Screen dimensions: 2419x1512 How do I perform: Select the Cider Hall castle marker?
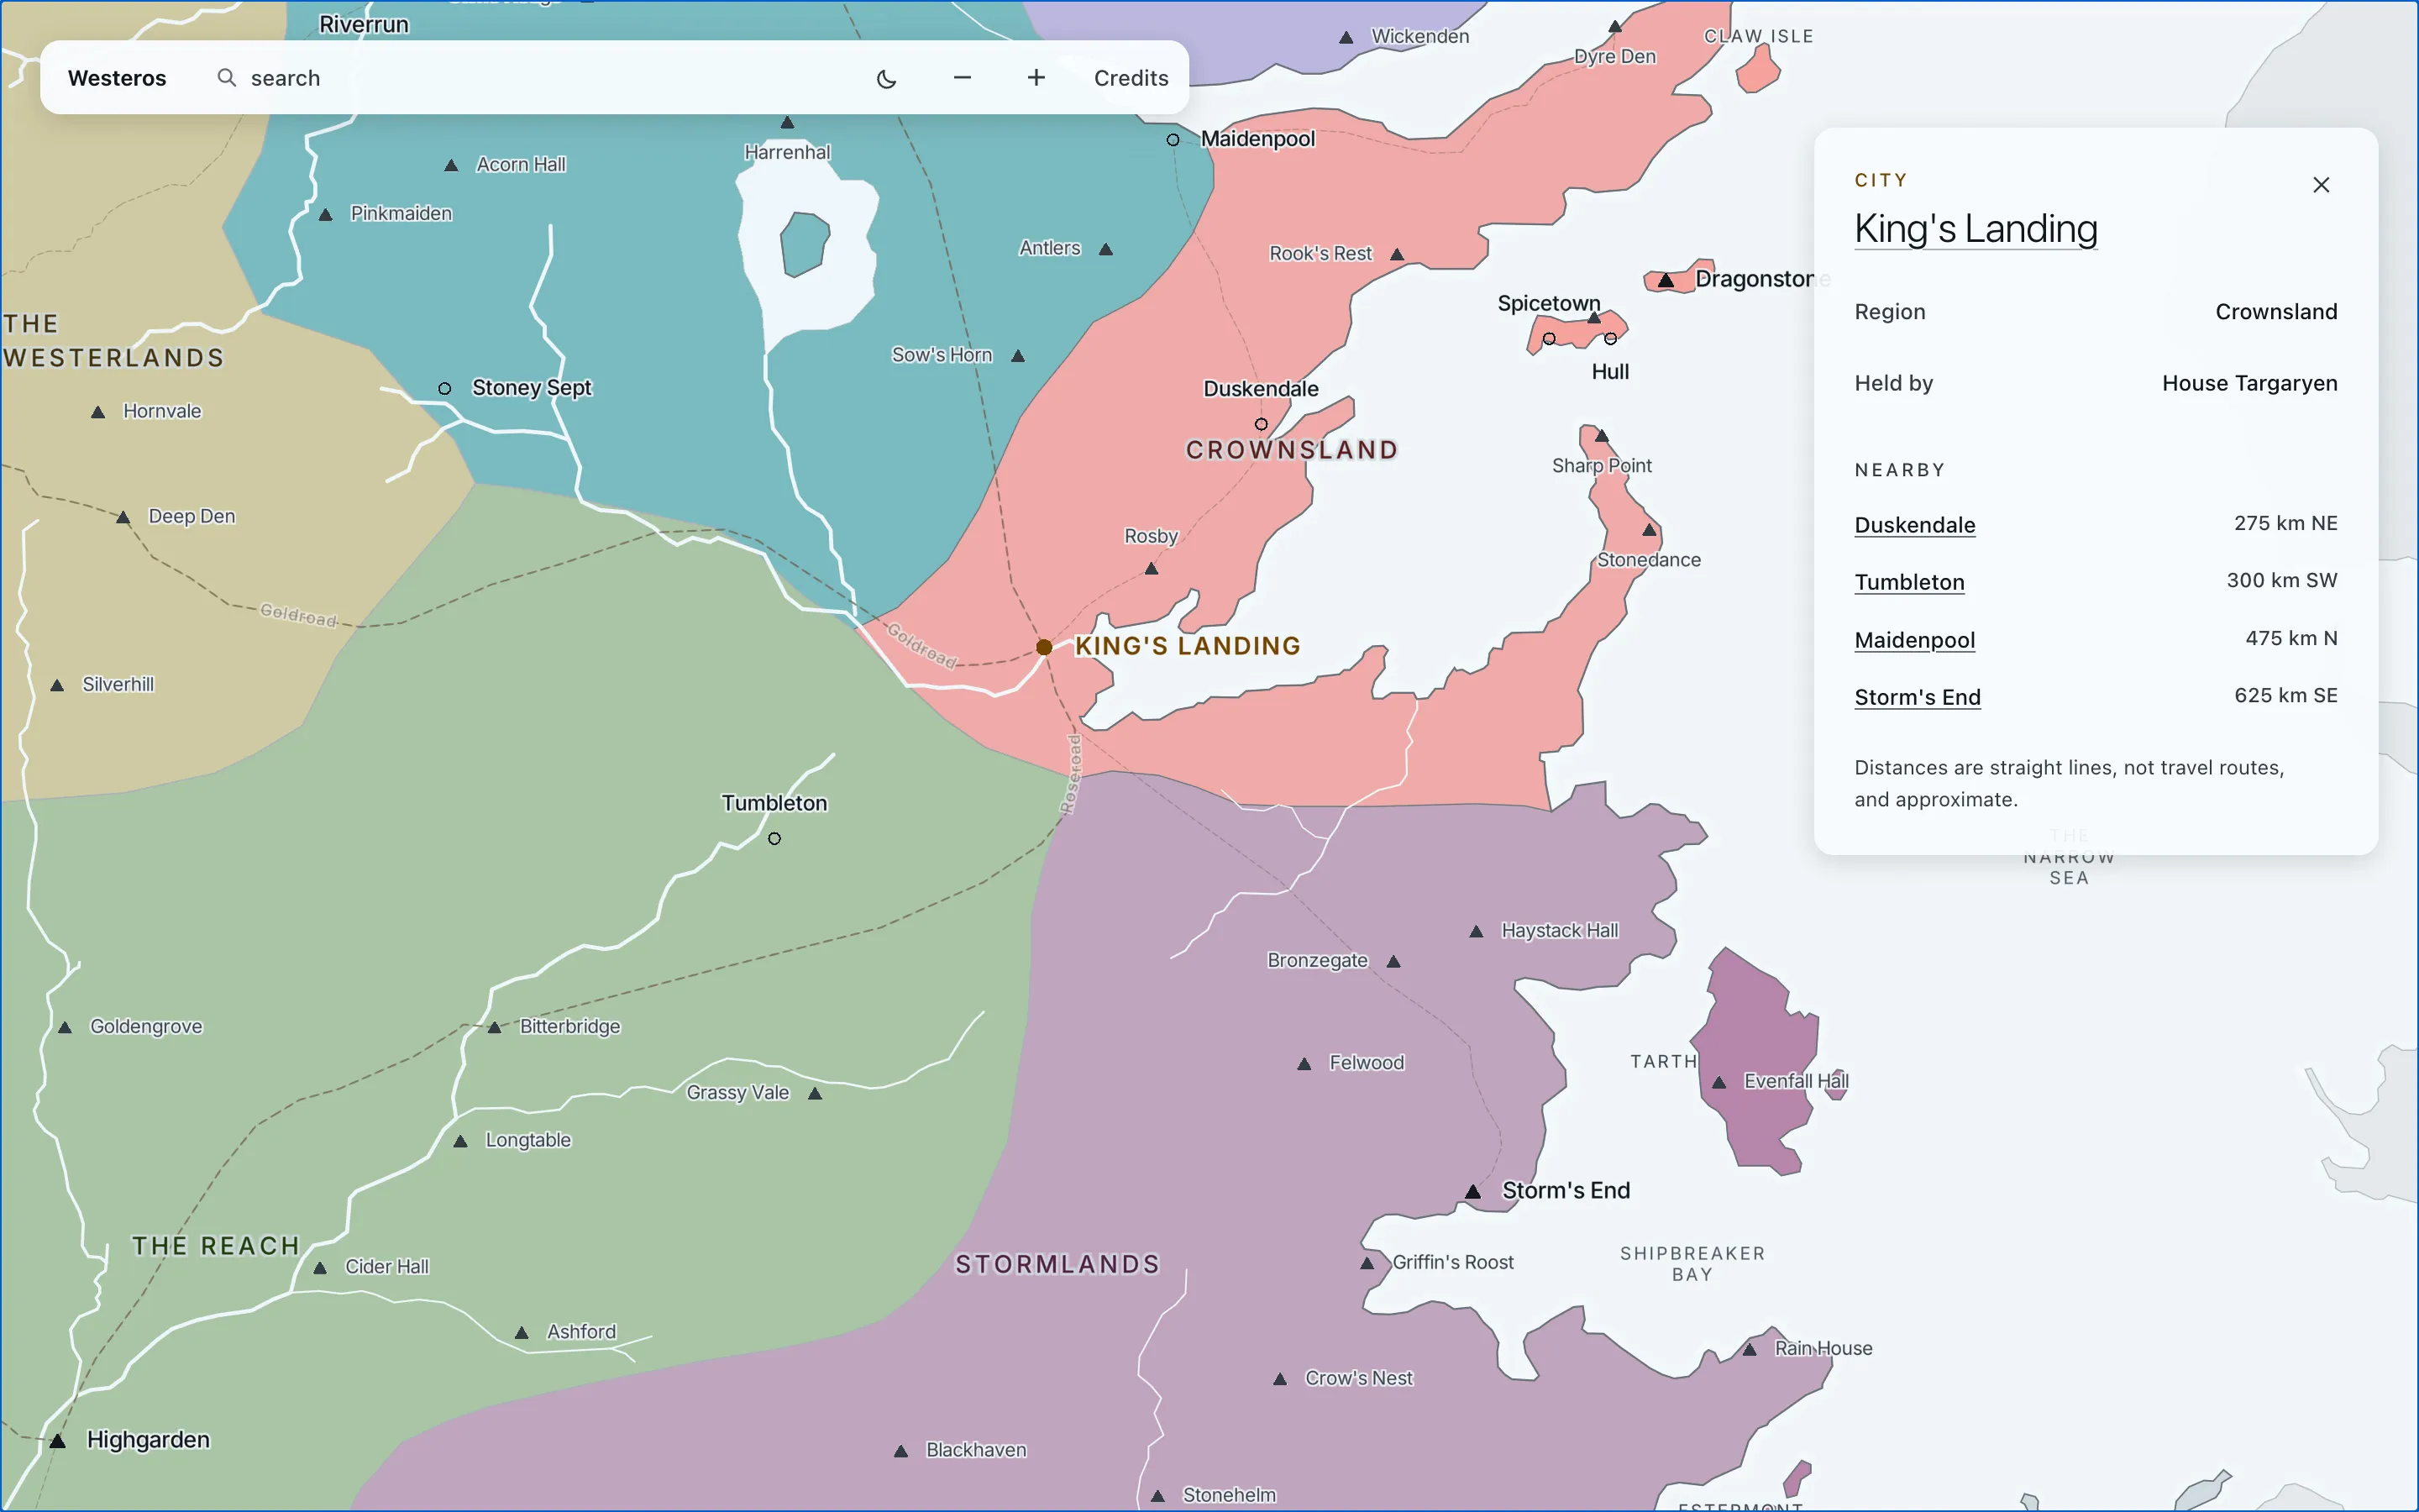tap(320, 1267)
